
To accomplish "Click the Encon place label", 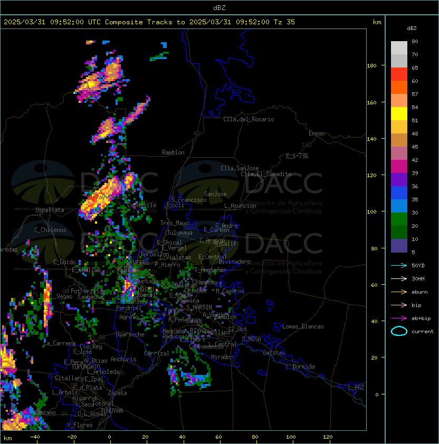I will click(x=317, y=133).
